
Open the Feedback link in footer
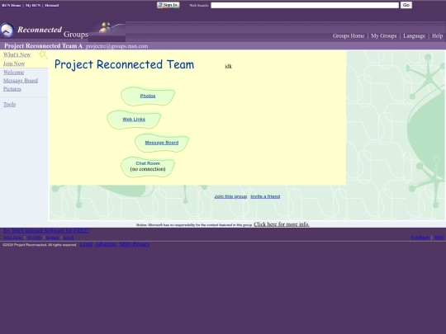(420, 238)
